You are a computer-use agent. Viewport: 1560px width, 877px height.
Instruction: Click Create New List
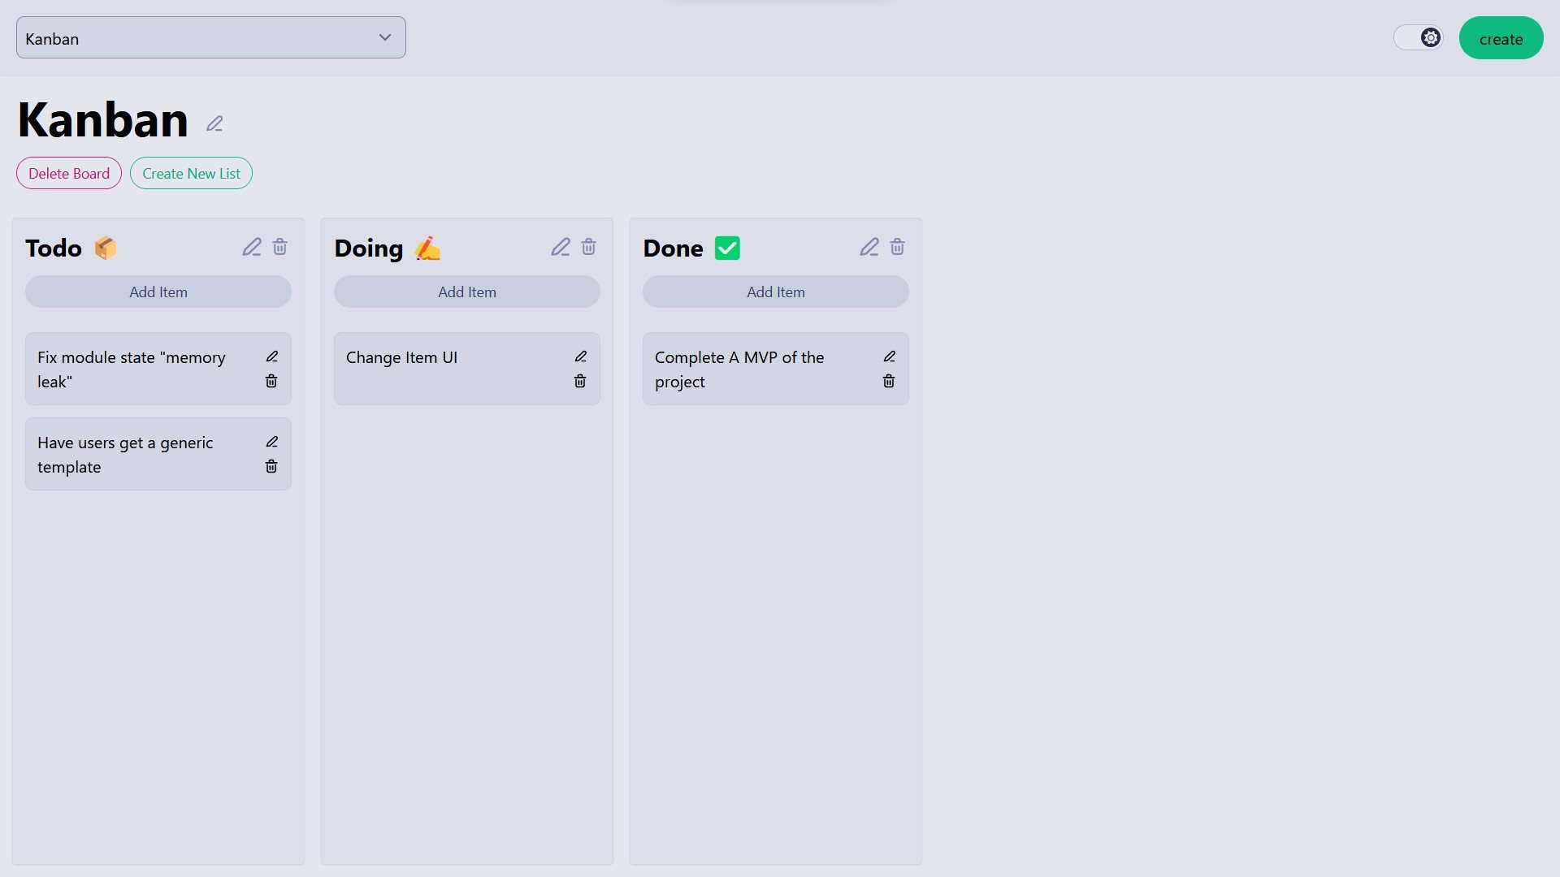tap(191, 173)
